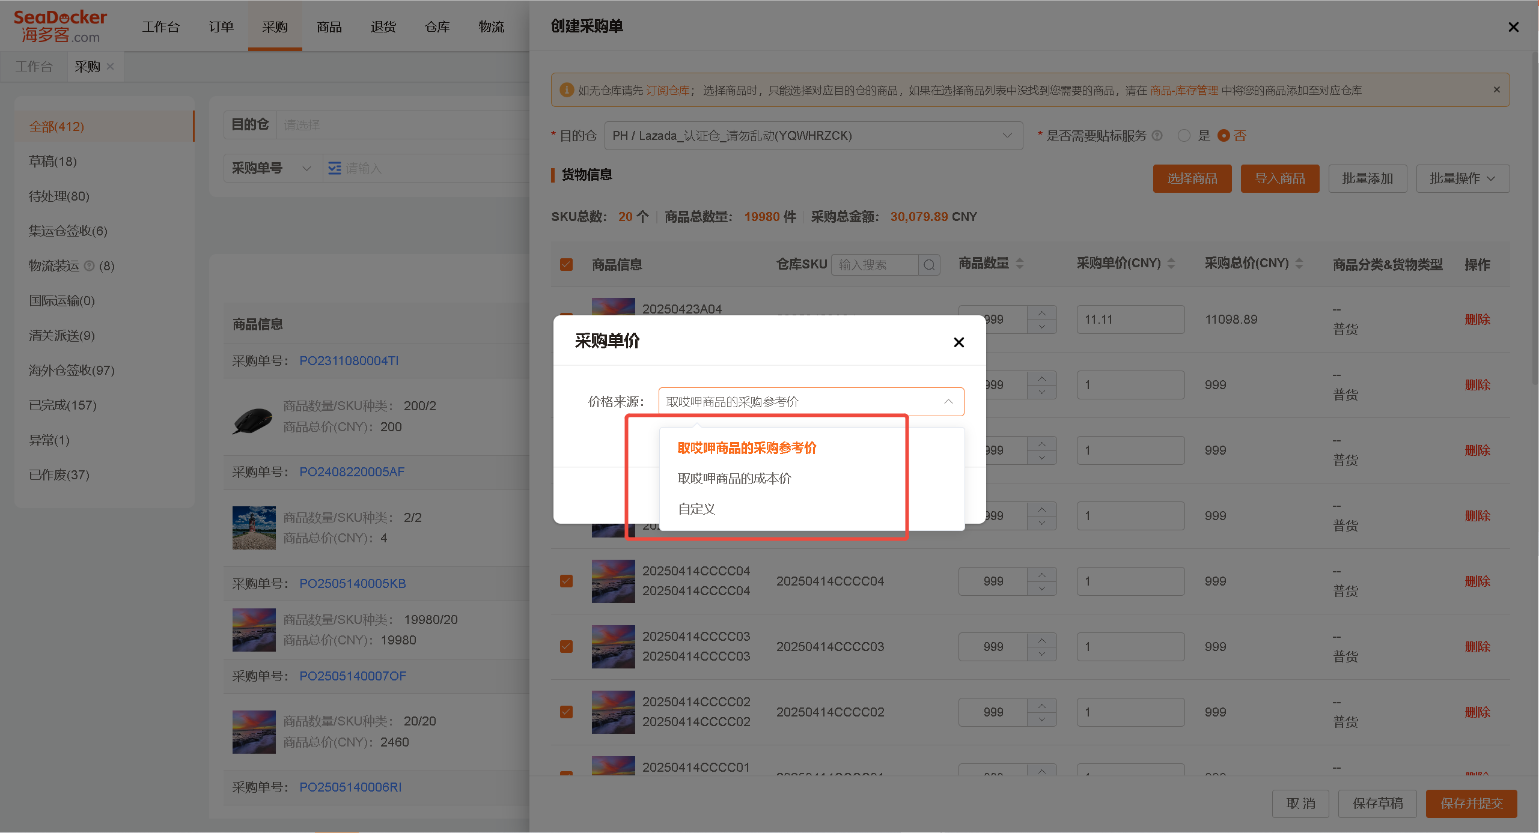Click the 采购单价 field for 20250414CCCC02
The image size is (1539, 833).
pyautogui.click(x=1130, y=712)
